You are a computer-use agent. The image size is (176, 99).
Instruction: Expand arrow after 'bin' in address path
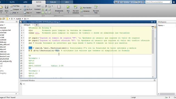(28, 19)
